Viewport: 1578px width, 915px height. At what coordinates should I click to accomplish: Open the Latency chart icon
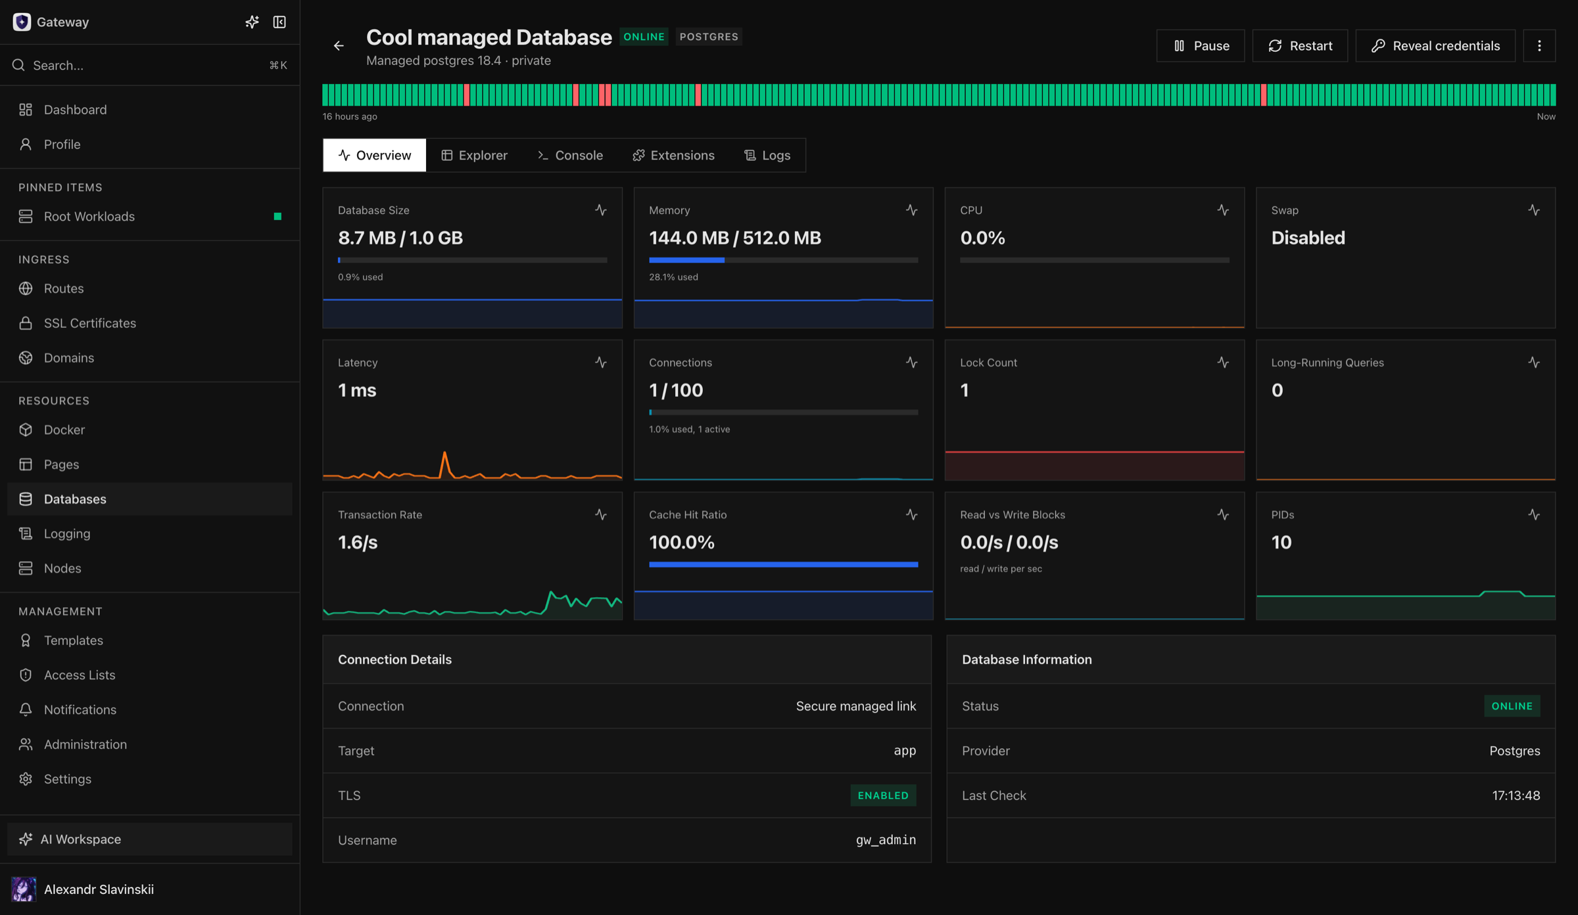(x=601, y=363)
